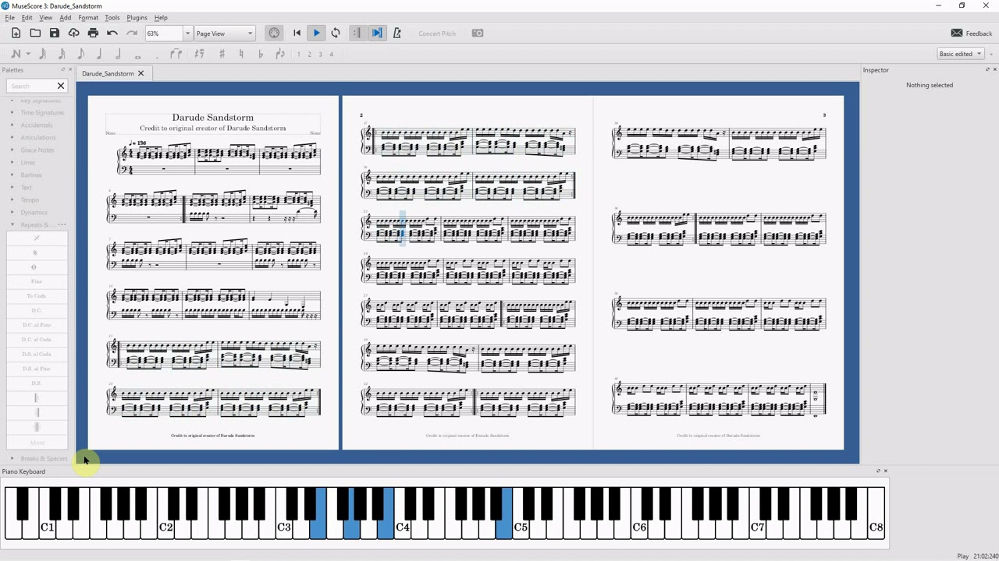Viewport: 999px width, 561px height.
Task: Open the Format menu
Action: [x=88, y=17]
